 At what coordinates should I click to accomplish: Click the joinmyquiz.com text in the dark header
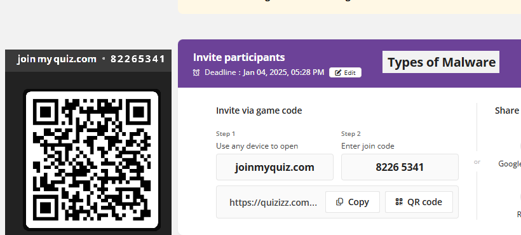tap(57, 59)
